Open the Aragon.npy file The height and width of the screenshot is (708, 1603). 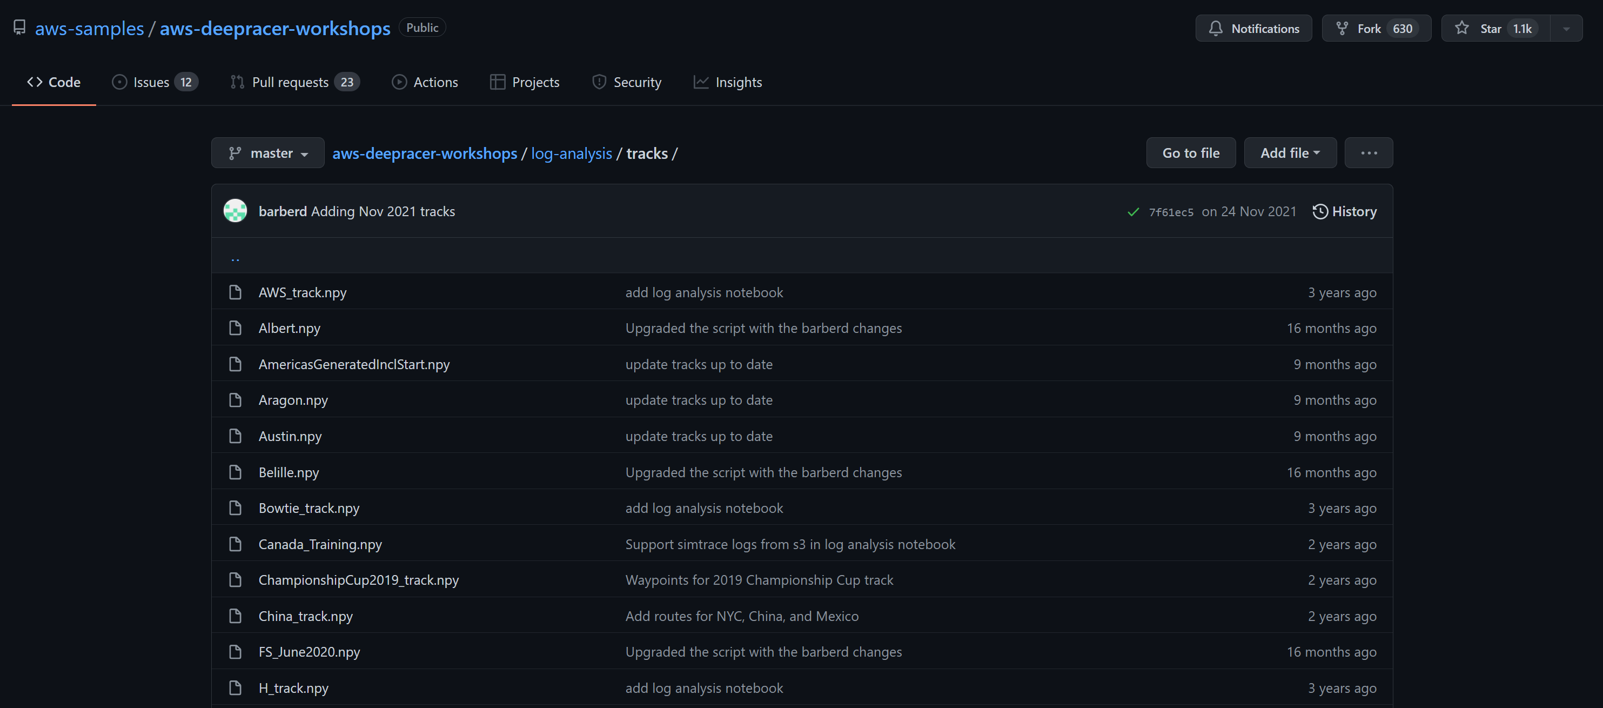click(293, 400)
